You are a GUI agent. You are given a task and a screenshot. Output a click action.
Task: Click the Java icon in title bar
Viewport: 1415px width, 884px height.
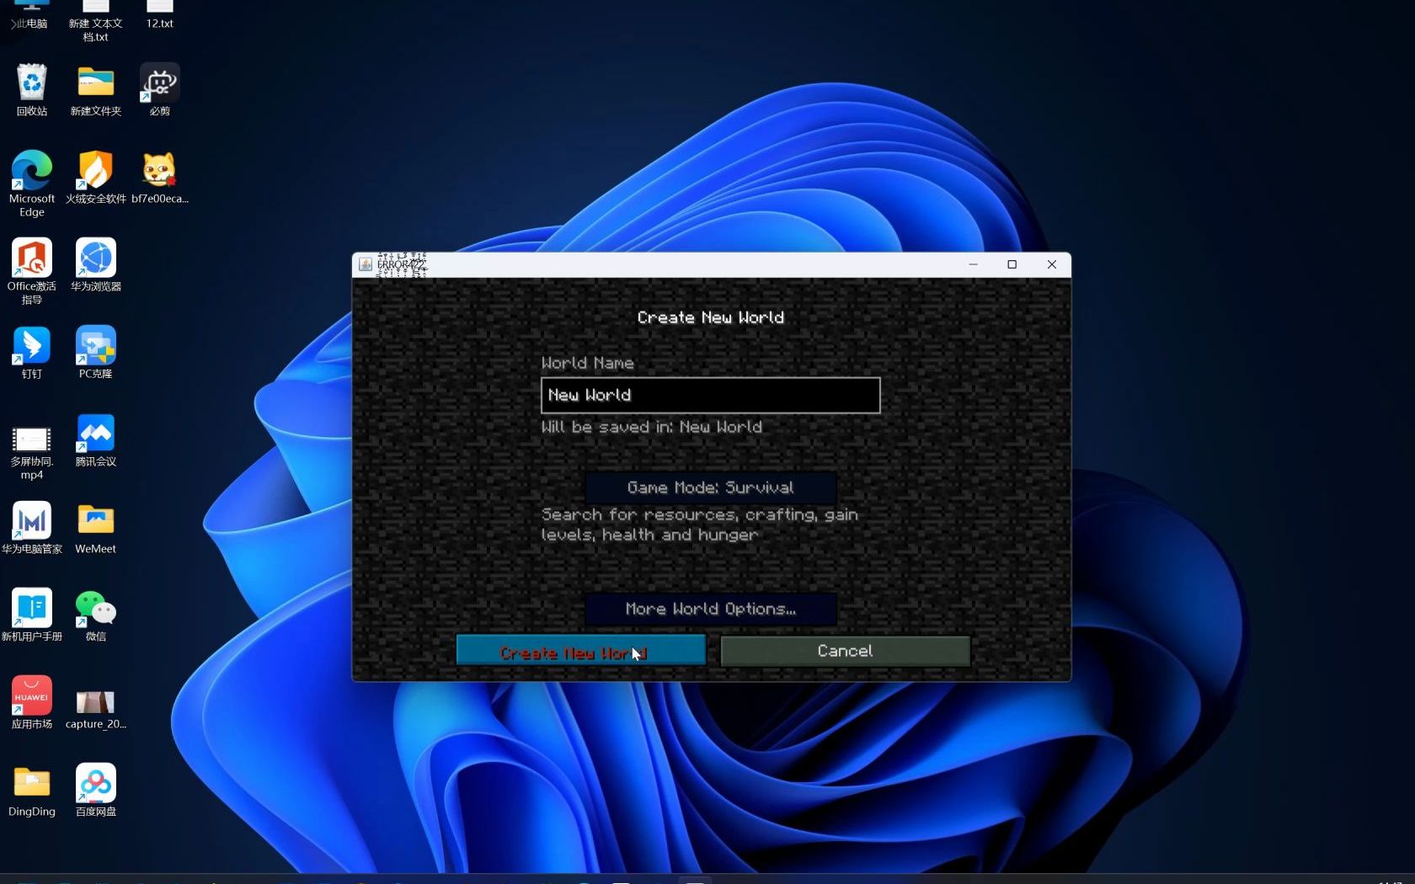pos(366,264)
